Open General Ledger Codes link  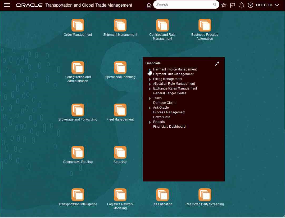[x=170, y=93]
